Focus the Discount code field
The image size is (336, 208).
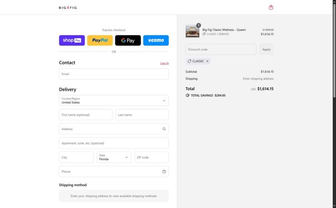tap(221, 49)
